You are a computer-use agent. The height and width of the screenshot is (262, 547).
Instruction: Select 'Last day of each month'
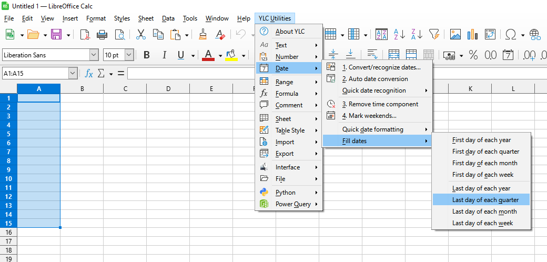(484, 211)
